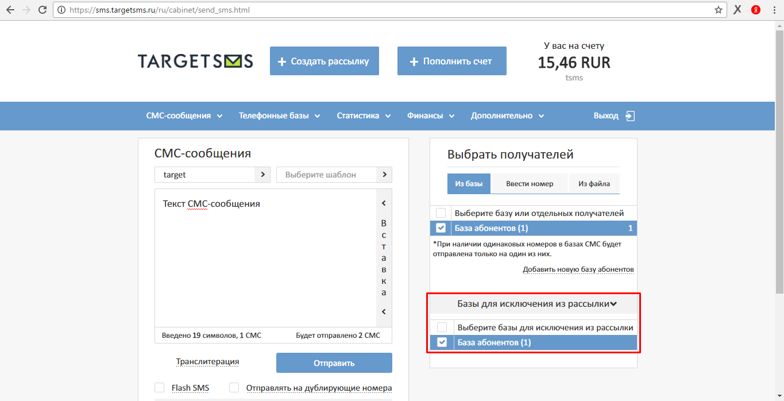784x401 pixels.
Task: Switch to the Из файла tab
Action: pyautogui.click(x=594, y=184)
